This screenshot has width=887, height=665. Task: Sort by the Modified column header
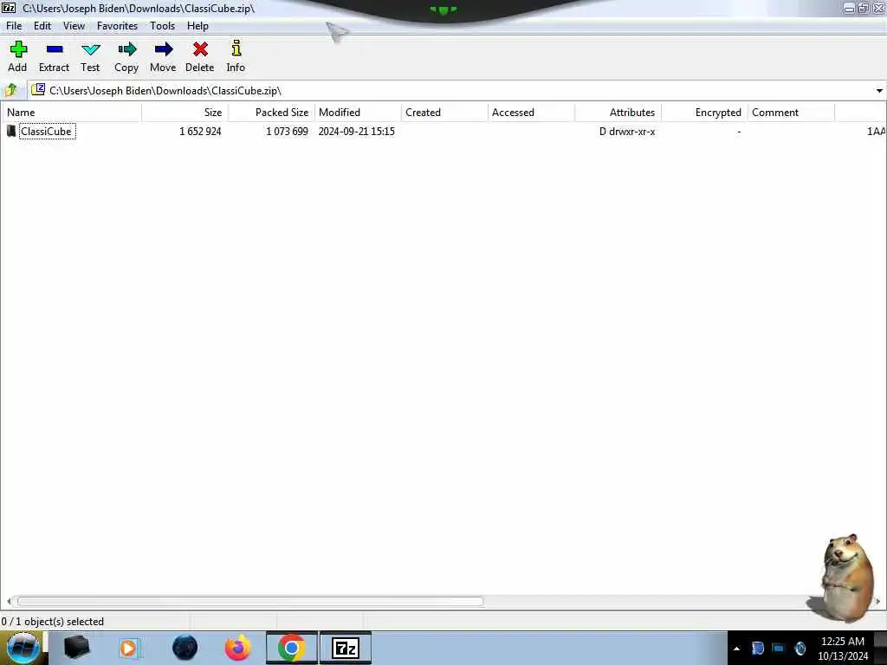(358, 113)
